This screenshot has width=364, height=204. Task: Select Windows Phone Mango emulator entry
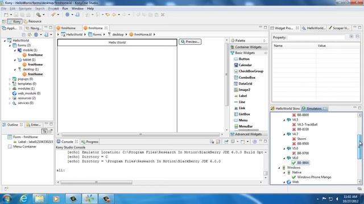coord(312,177)
